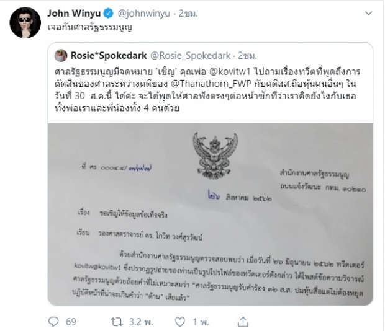Open the Rosie*Spokedark display name
The image size is (385, 331).
109,56
